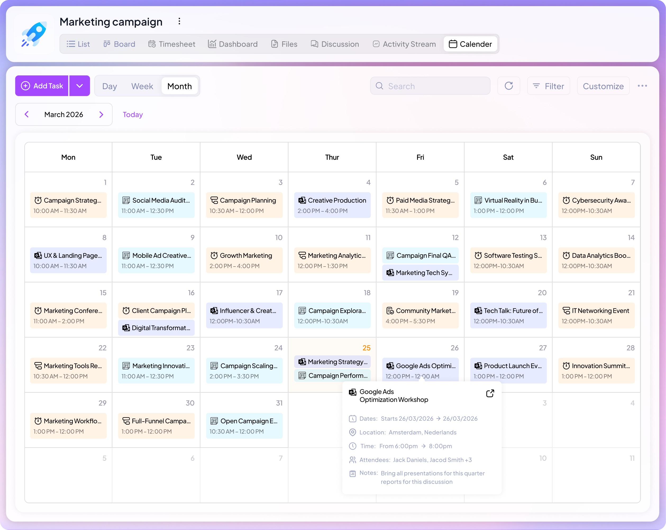
Task: Switch to Week view
Action: click(142, 86)
